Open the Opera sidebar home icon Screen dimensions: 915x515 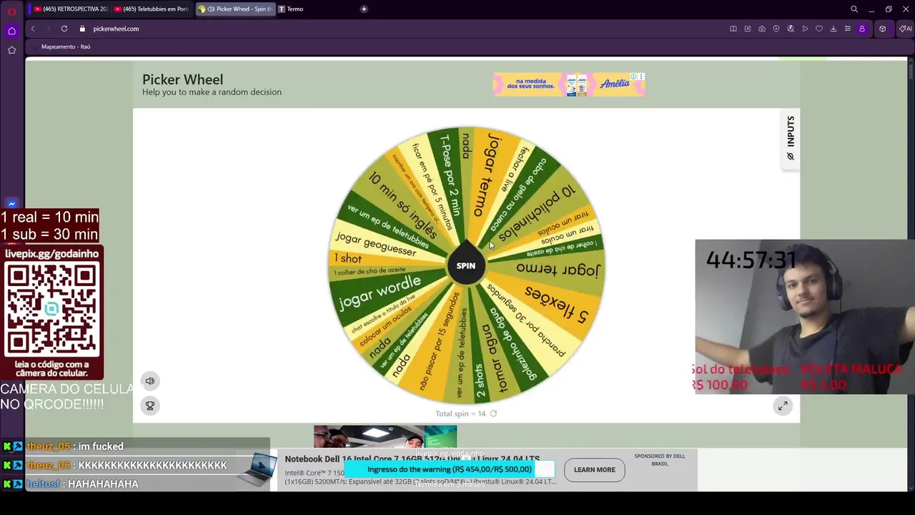pos(11,31)
